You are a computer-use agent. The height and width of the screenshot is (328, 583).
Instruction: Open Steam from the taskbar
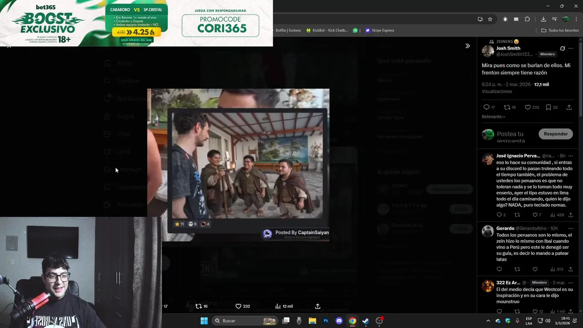pyautogui.click(x=365, y=321)
